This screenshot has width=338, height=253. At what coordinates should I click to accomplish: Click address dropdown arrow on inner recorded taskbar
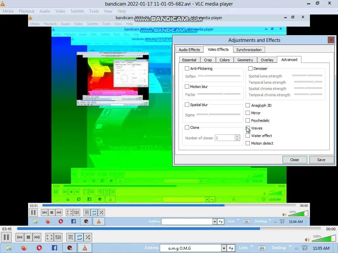coord(215,222)
